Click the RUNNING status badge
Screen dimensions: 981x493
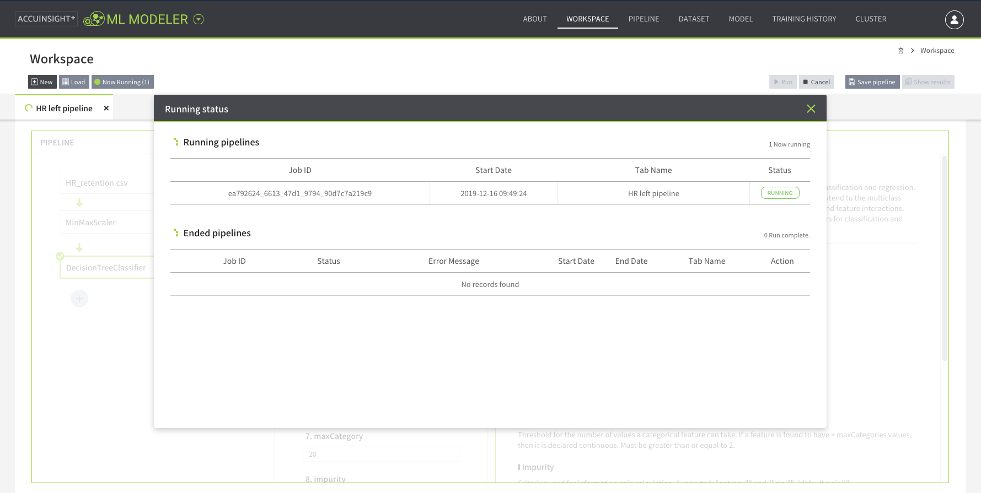click(780, 193)
